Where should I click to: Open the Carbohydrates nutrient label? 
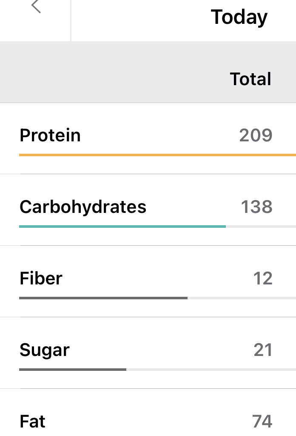tap(83, 207)
